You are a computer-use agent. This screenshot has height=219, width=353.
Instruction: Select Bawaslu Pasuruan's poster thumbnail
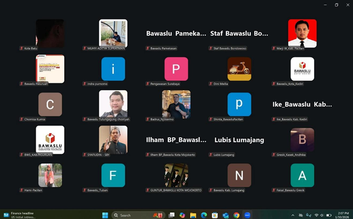[x=50, y=69]
